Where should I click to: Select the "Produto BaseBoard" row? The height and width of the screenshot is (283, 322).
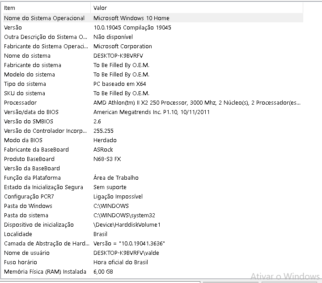click(x=153, y=159)
